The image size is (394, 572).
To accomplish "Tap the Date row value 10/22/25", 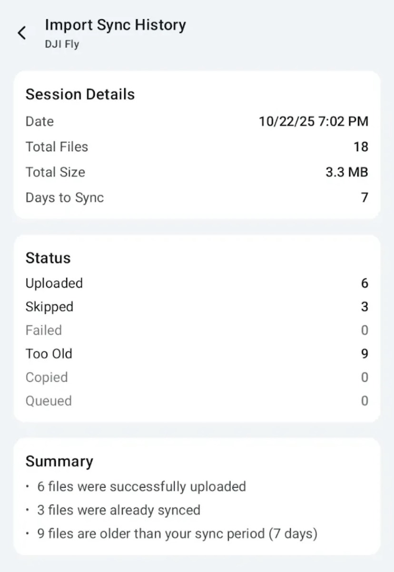I will pyautogui.click(x=313, y=121).
